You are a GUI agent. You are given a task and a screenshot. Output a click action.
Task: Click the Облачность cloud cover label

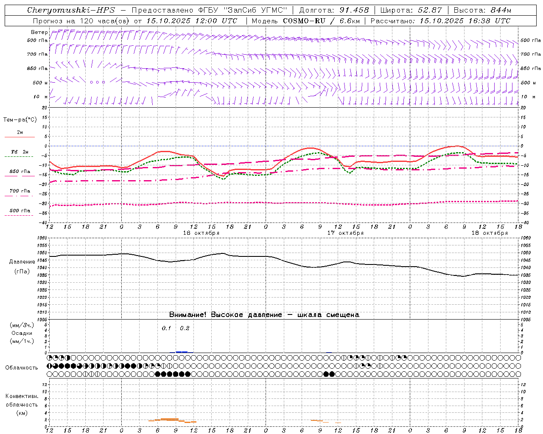coord(22,367)
